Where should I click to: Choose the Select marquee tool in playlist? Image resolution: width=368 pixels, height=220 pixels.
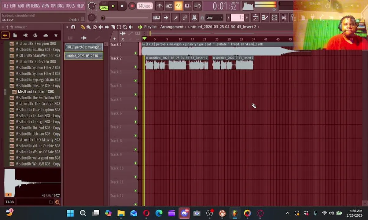[119, 27]
